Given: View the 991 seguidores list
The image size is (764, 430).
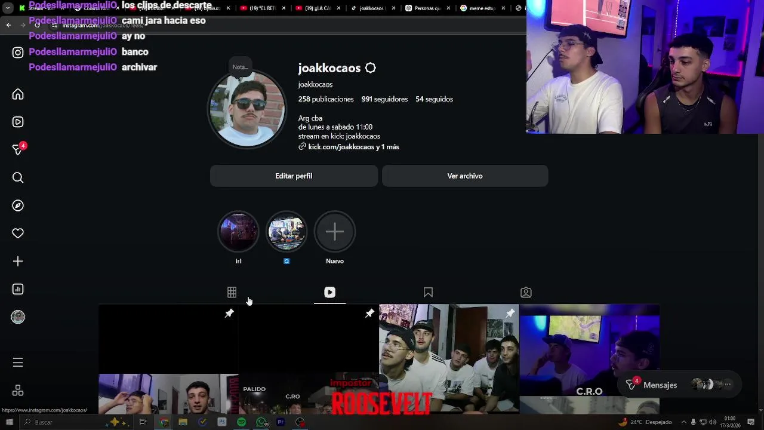Looking at the screenshot, I should (x=384, y=99).
